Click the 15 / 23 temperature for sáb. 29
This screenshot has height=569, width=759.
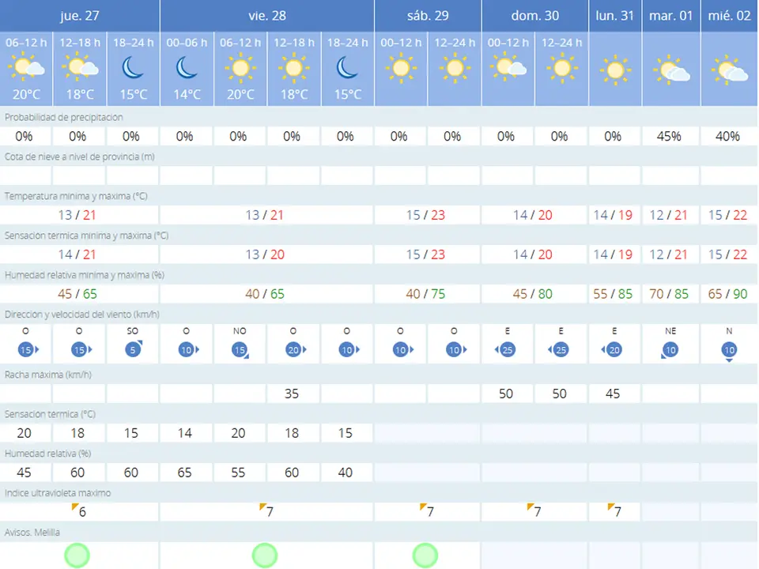point(425,215)
